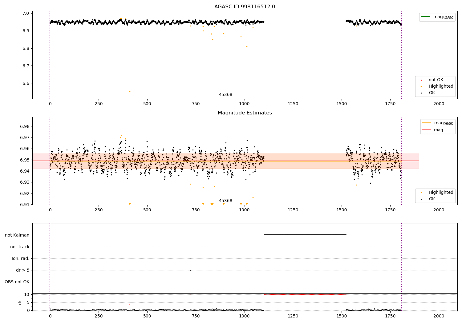Screen dimensions: 462x323
Task: Click the 'dr > 5' row label
Action: coord(23,270)
